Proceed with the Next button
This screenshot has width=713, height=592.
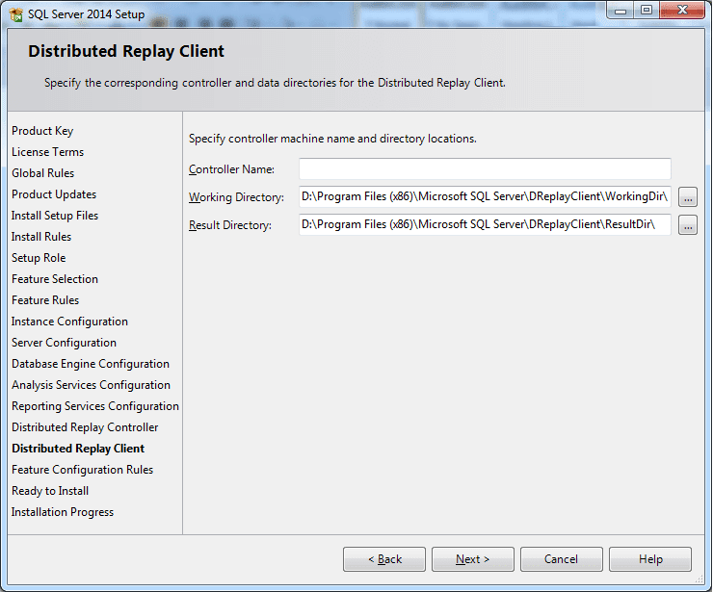tap(473, 559)
